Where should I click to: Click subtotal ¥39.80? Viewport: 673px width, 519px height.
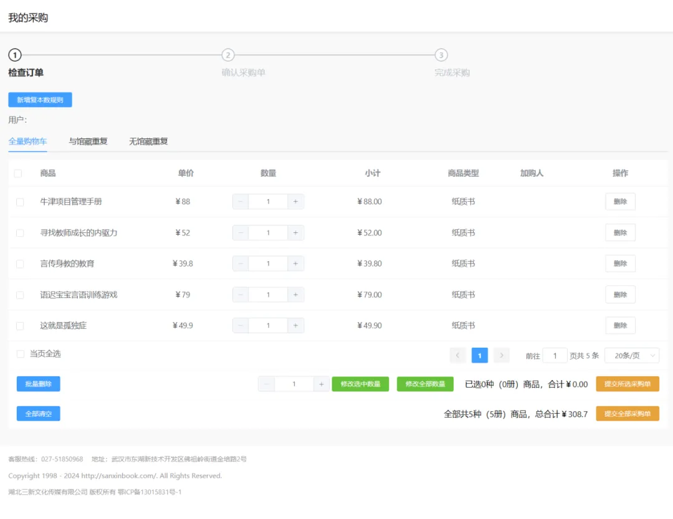370,264
